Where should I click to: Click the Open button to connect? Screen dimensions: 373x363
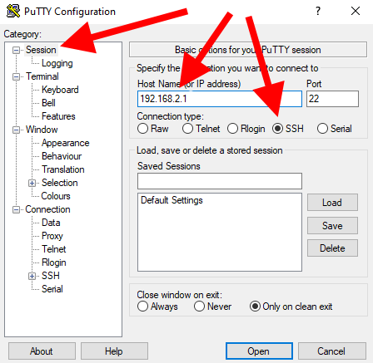[259, 351]
